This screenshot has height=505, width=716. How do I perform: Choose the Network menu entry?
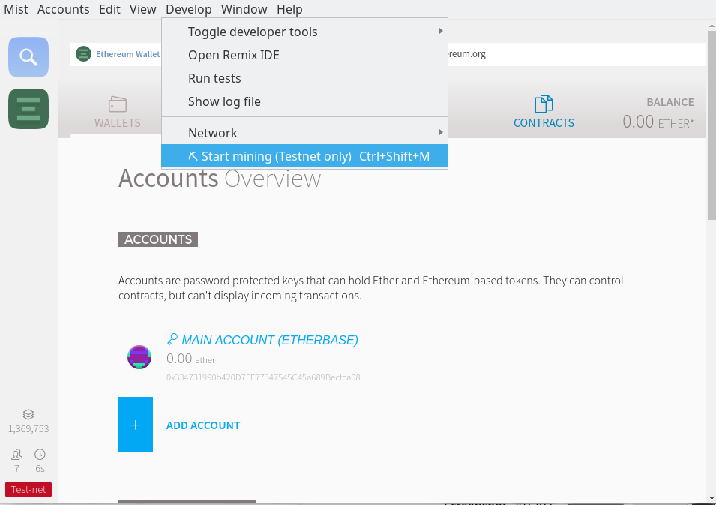click(x=304, y=133)
